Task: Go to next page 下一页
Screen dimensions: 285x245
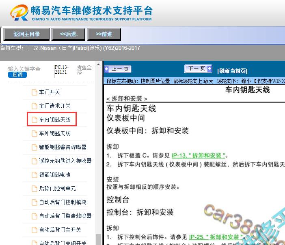Action: click(198, 68)
